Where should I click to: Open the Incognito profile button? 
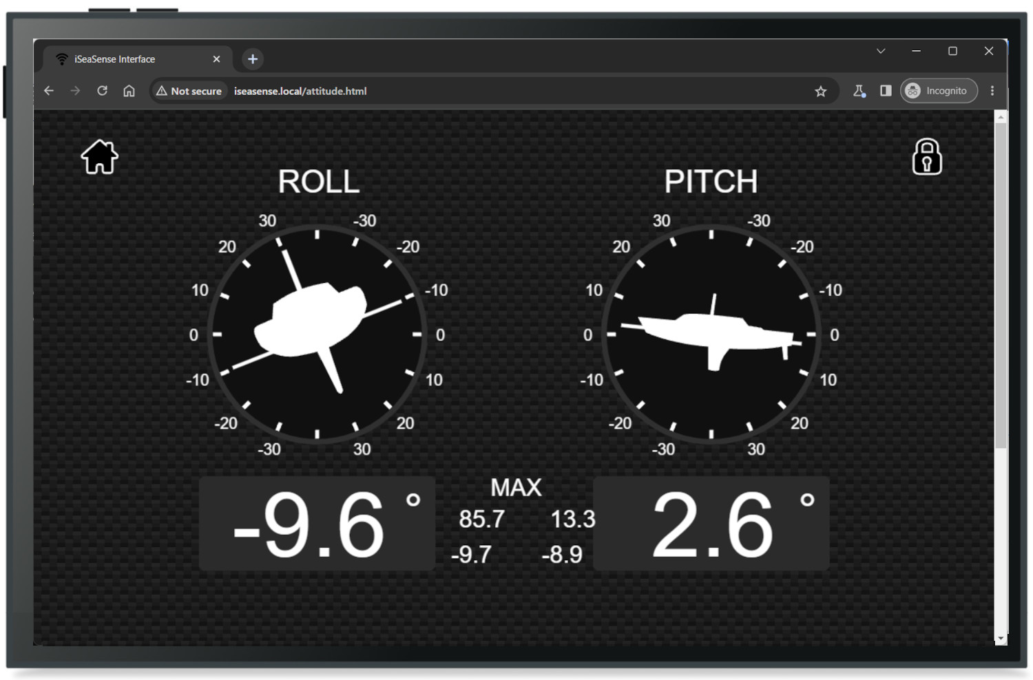(x=939, y=91)
